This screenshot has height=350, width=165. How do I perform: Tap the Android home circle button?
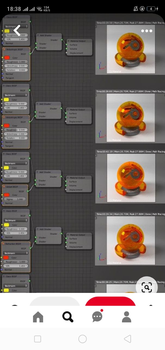coord(82,339)
